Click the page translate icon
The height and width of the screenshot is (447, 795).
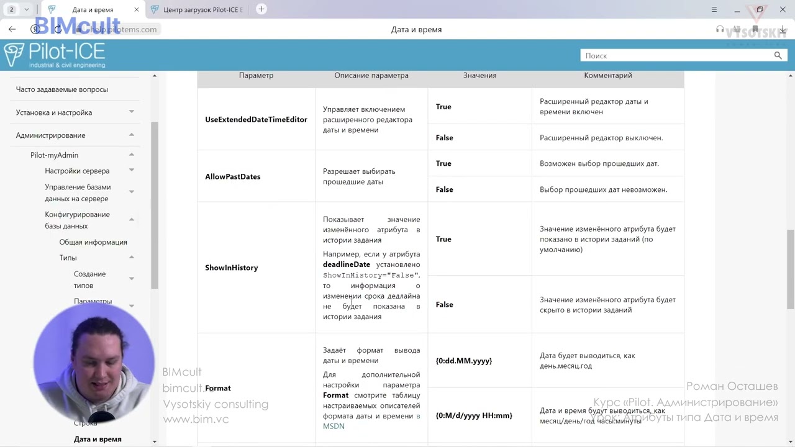[737, 29]
